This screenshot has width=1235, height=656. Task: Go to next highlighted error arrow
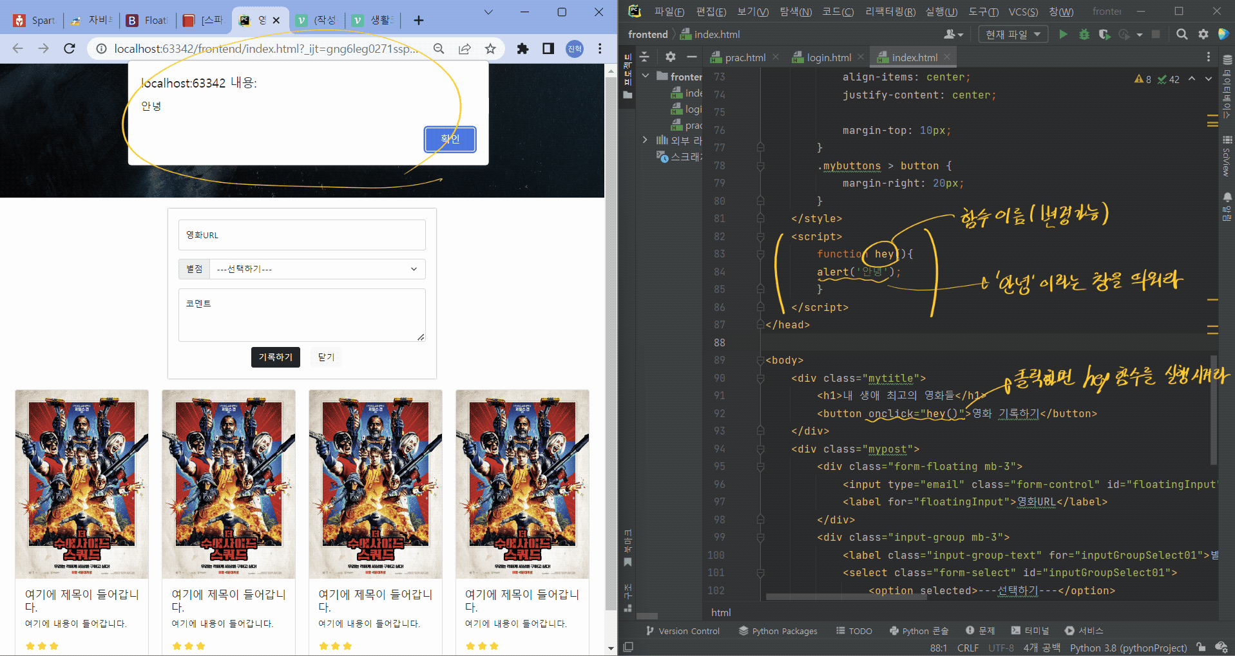click(1209, 79)
